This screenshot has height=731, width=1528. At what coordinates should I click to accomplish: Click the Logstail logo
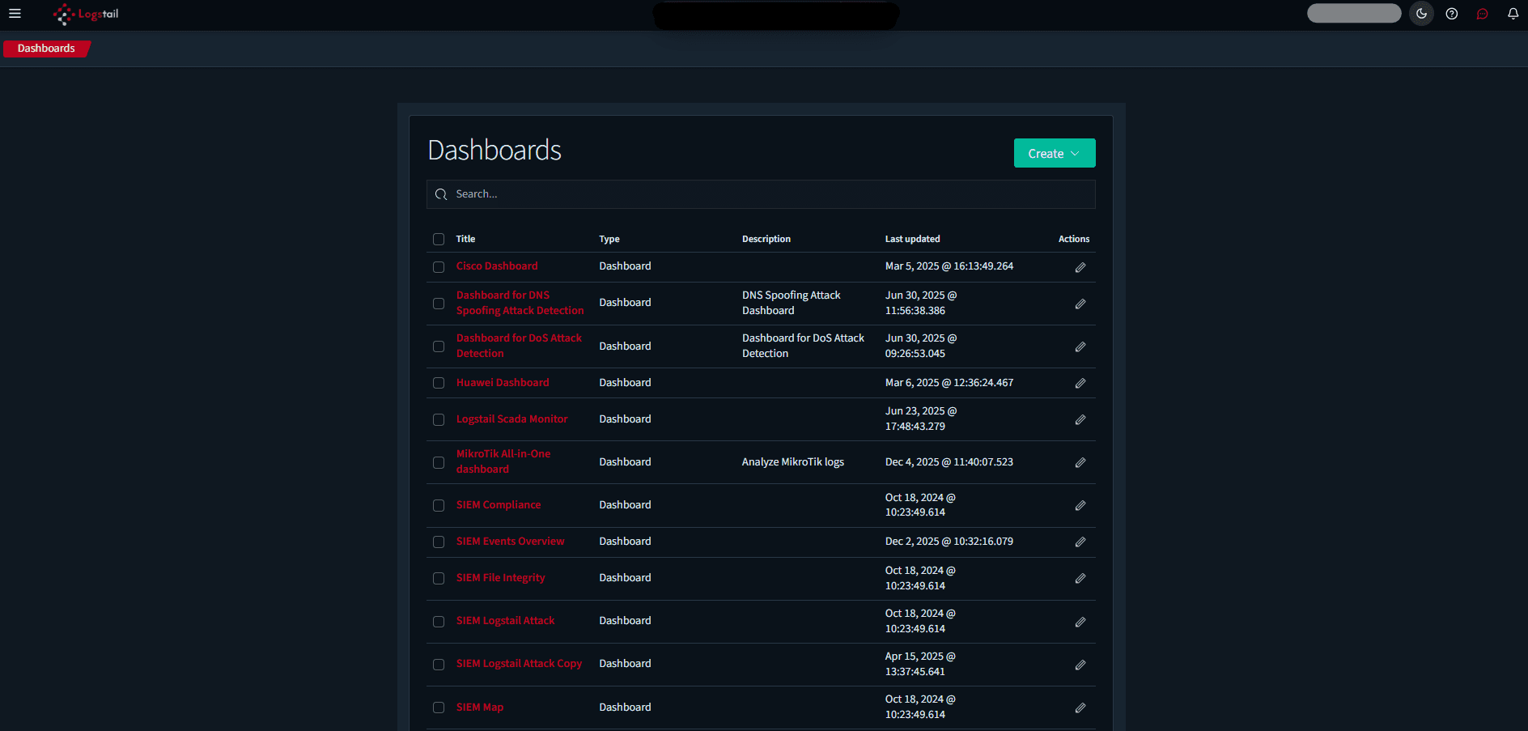point(86,15)
